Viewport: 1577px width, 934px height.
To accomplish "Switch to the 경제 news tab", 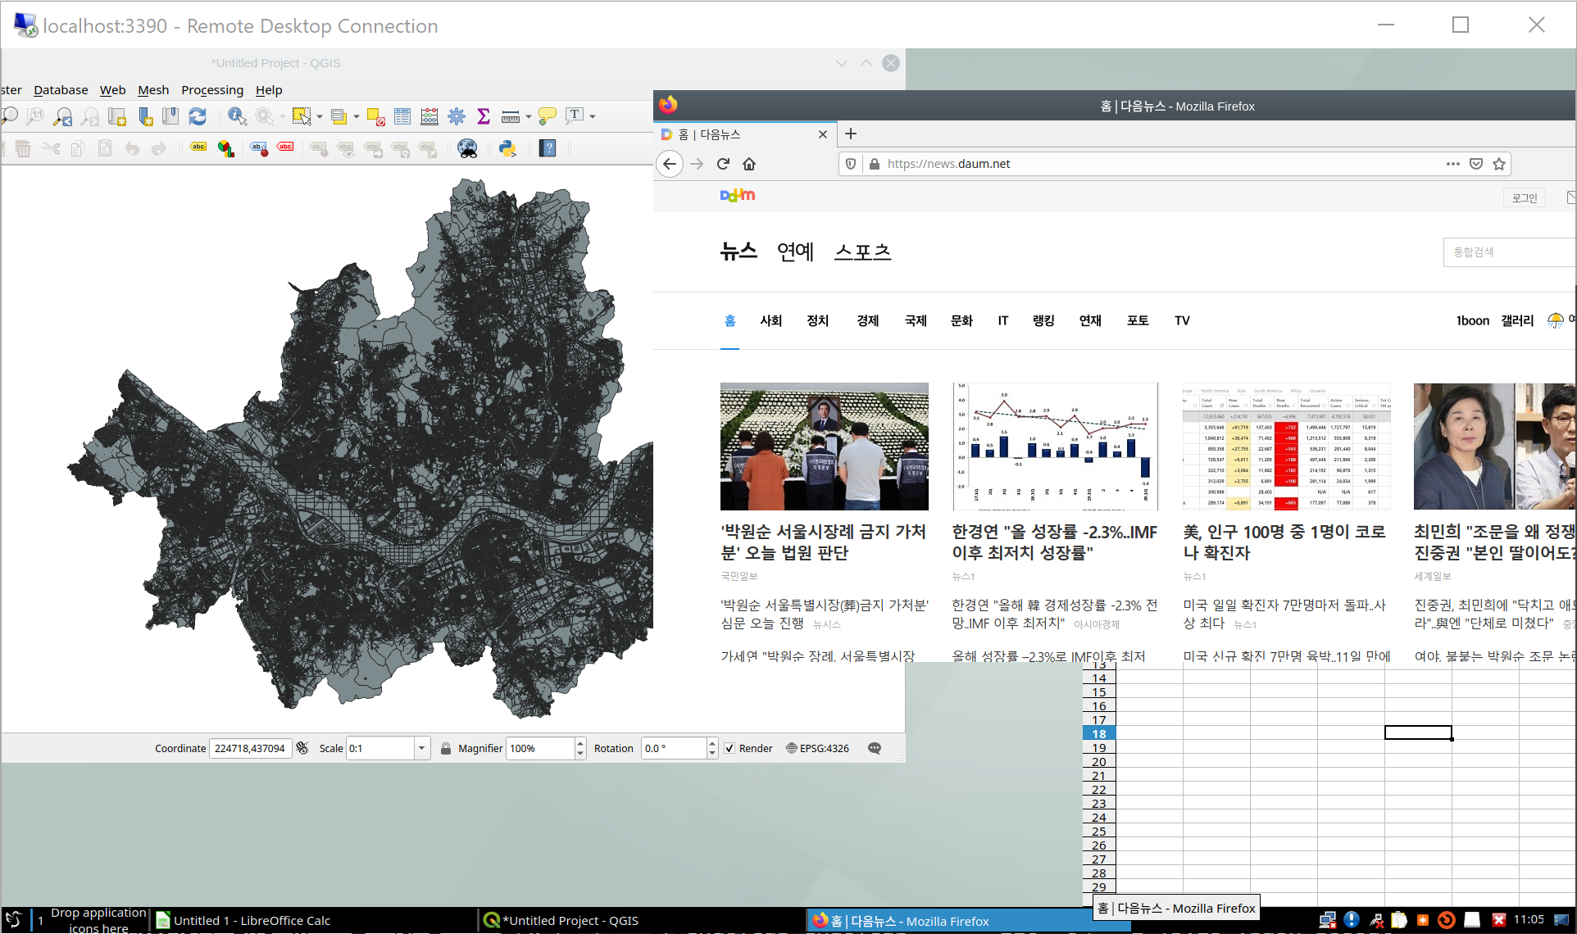I will [x=867, y=320].
